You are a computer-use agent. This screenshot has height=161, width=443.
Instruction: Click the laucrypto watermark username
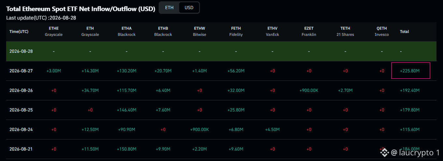coord(415,152)
